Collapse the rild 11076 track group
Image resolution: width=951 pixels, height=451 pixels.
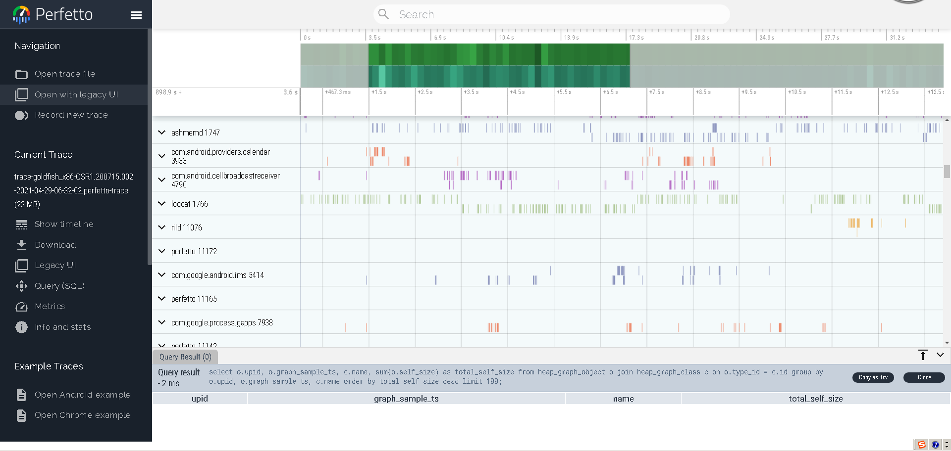pos(161,227)
